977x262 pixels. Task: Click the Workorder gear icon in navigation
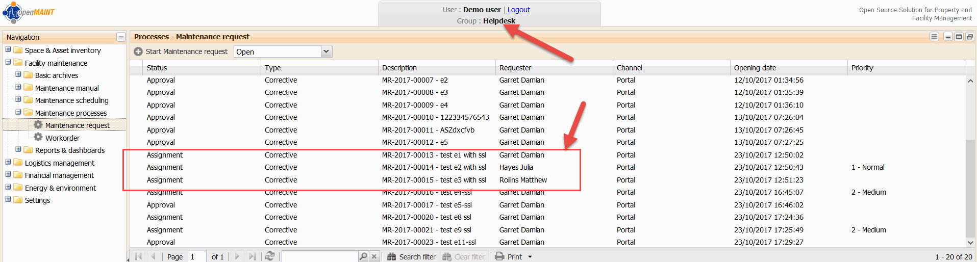38,138
